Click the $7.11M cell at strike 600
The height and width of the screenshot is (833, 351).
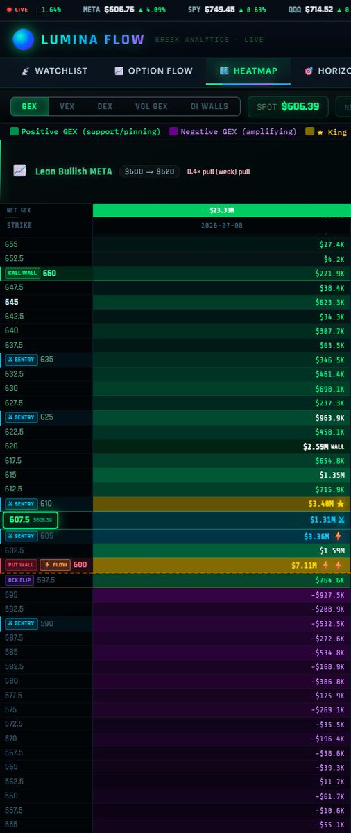tap(222, 565)
